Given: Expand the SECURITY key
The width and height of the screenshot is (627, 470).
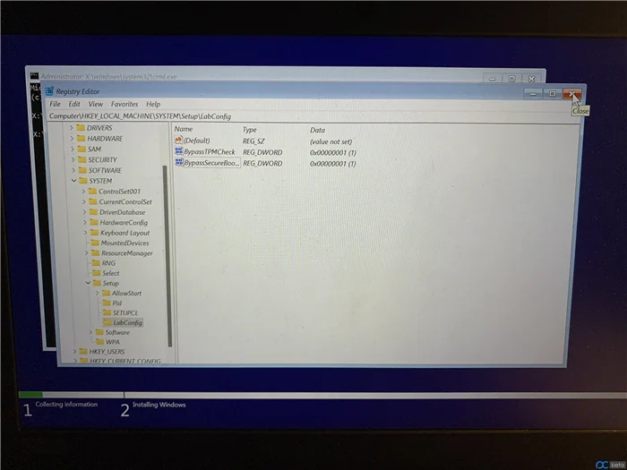Looking at the screenshot, I should click(x=73, y=159).
